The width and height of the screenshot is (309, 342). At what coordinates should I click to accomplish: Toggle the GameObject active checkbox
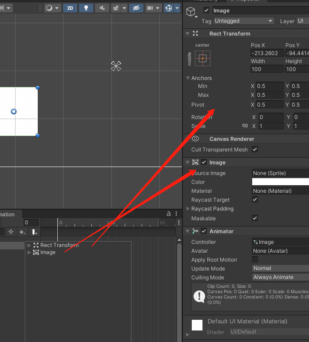click(206, 10)
